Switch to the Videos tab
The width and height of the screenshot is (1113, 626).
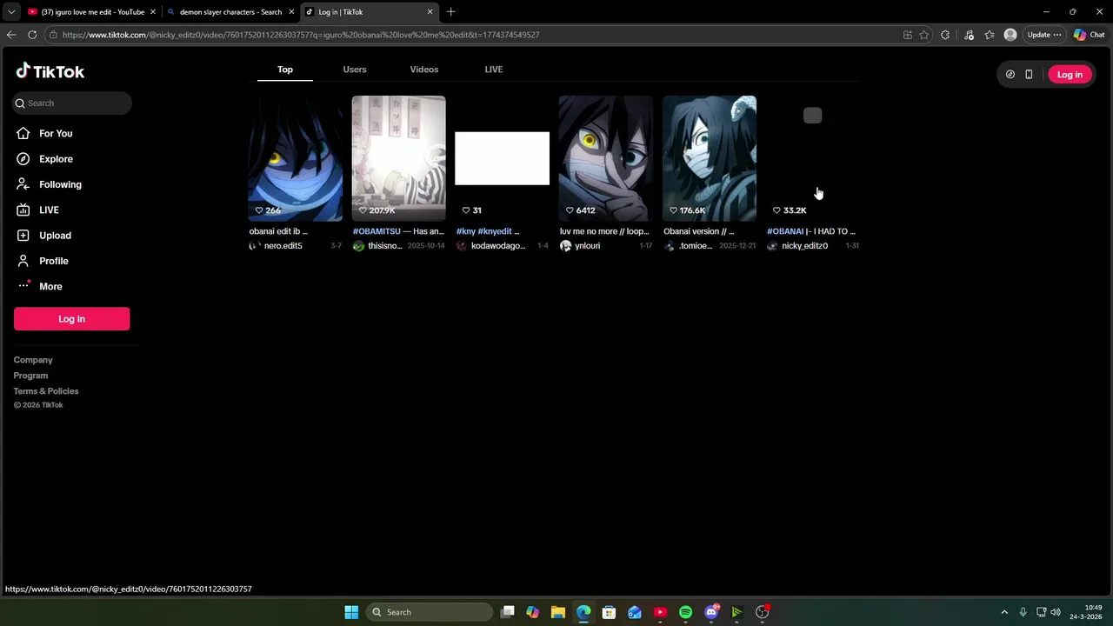tap(424, 70)
